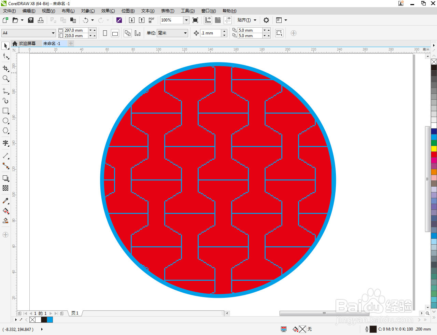The width and height of the screenshot is (437, 335).
Task: Click the Search content icon
Action: [119, 20]
